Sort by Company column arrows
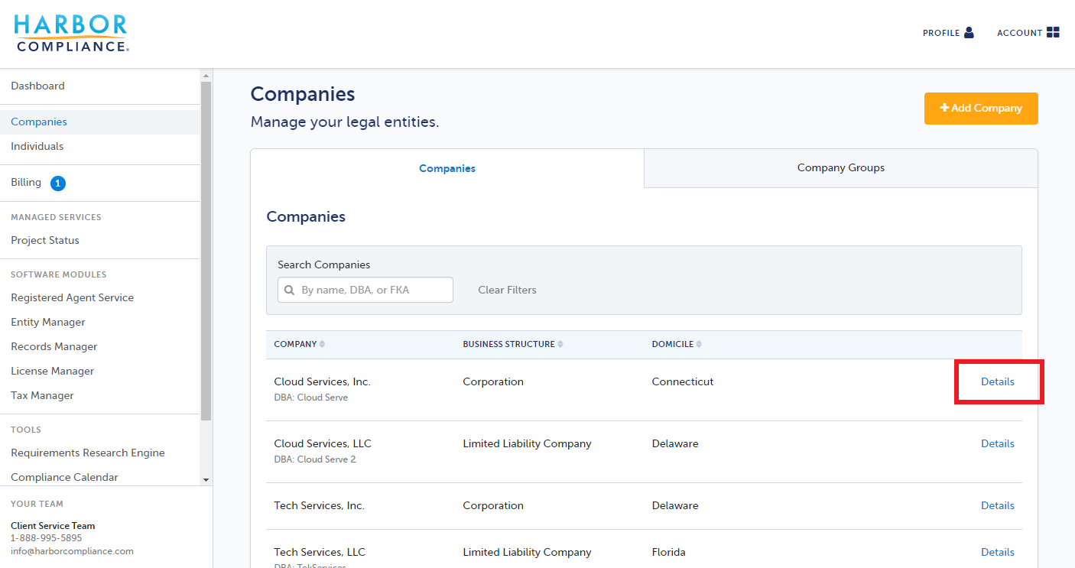 click(322, 344)
